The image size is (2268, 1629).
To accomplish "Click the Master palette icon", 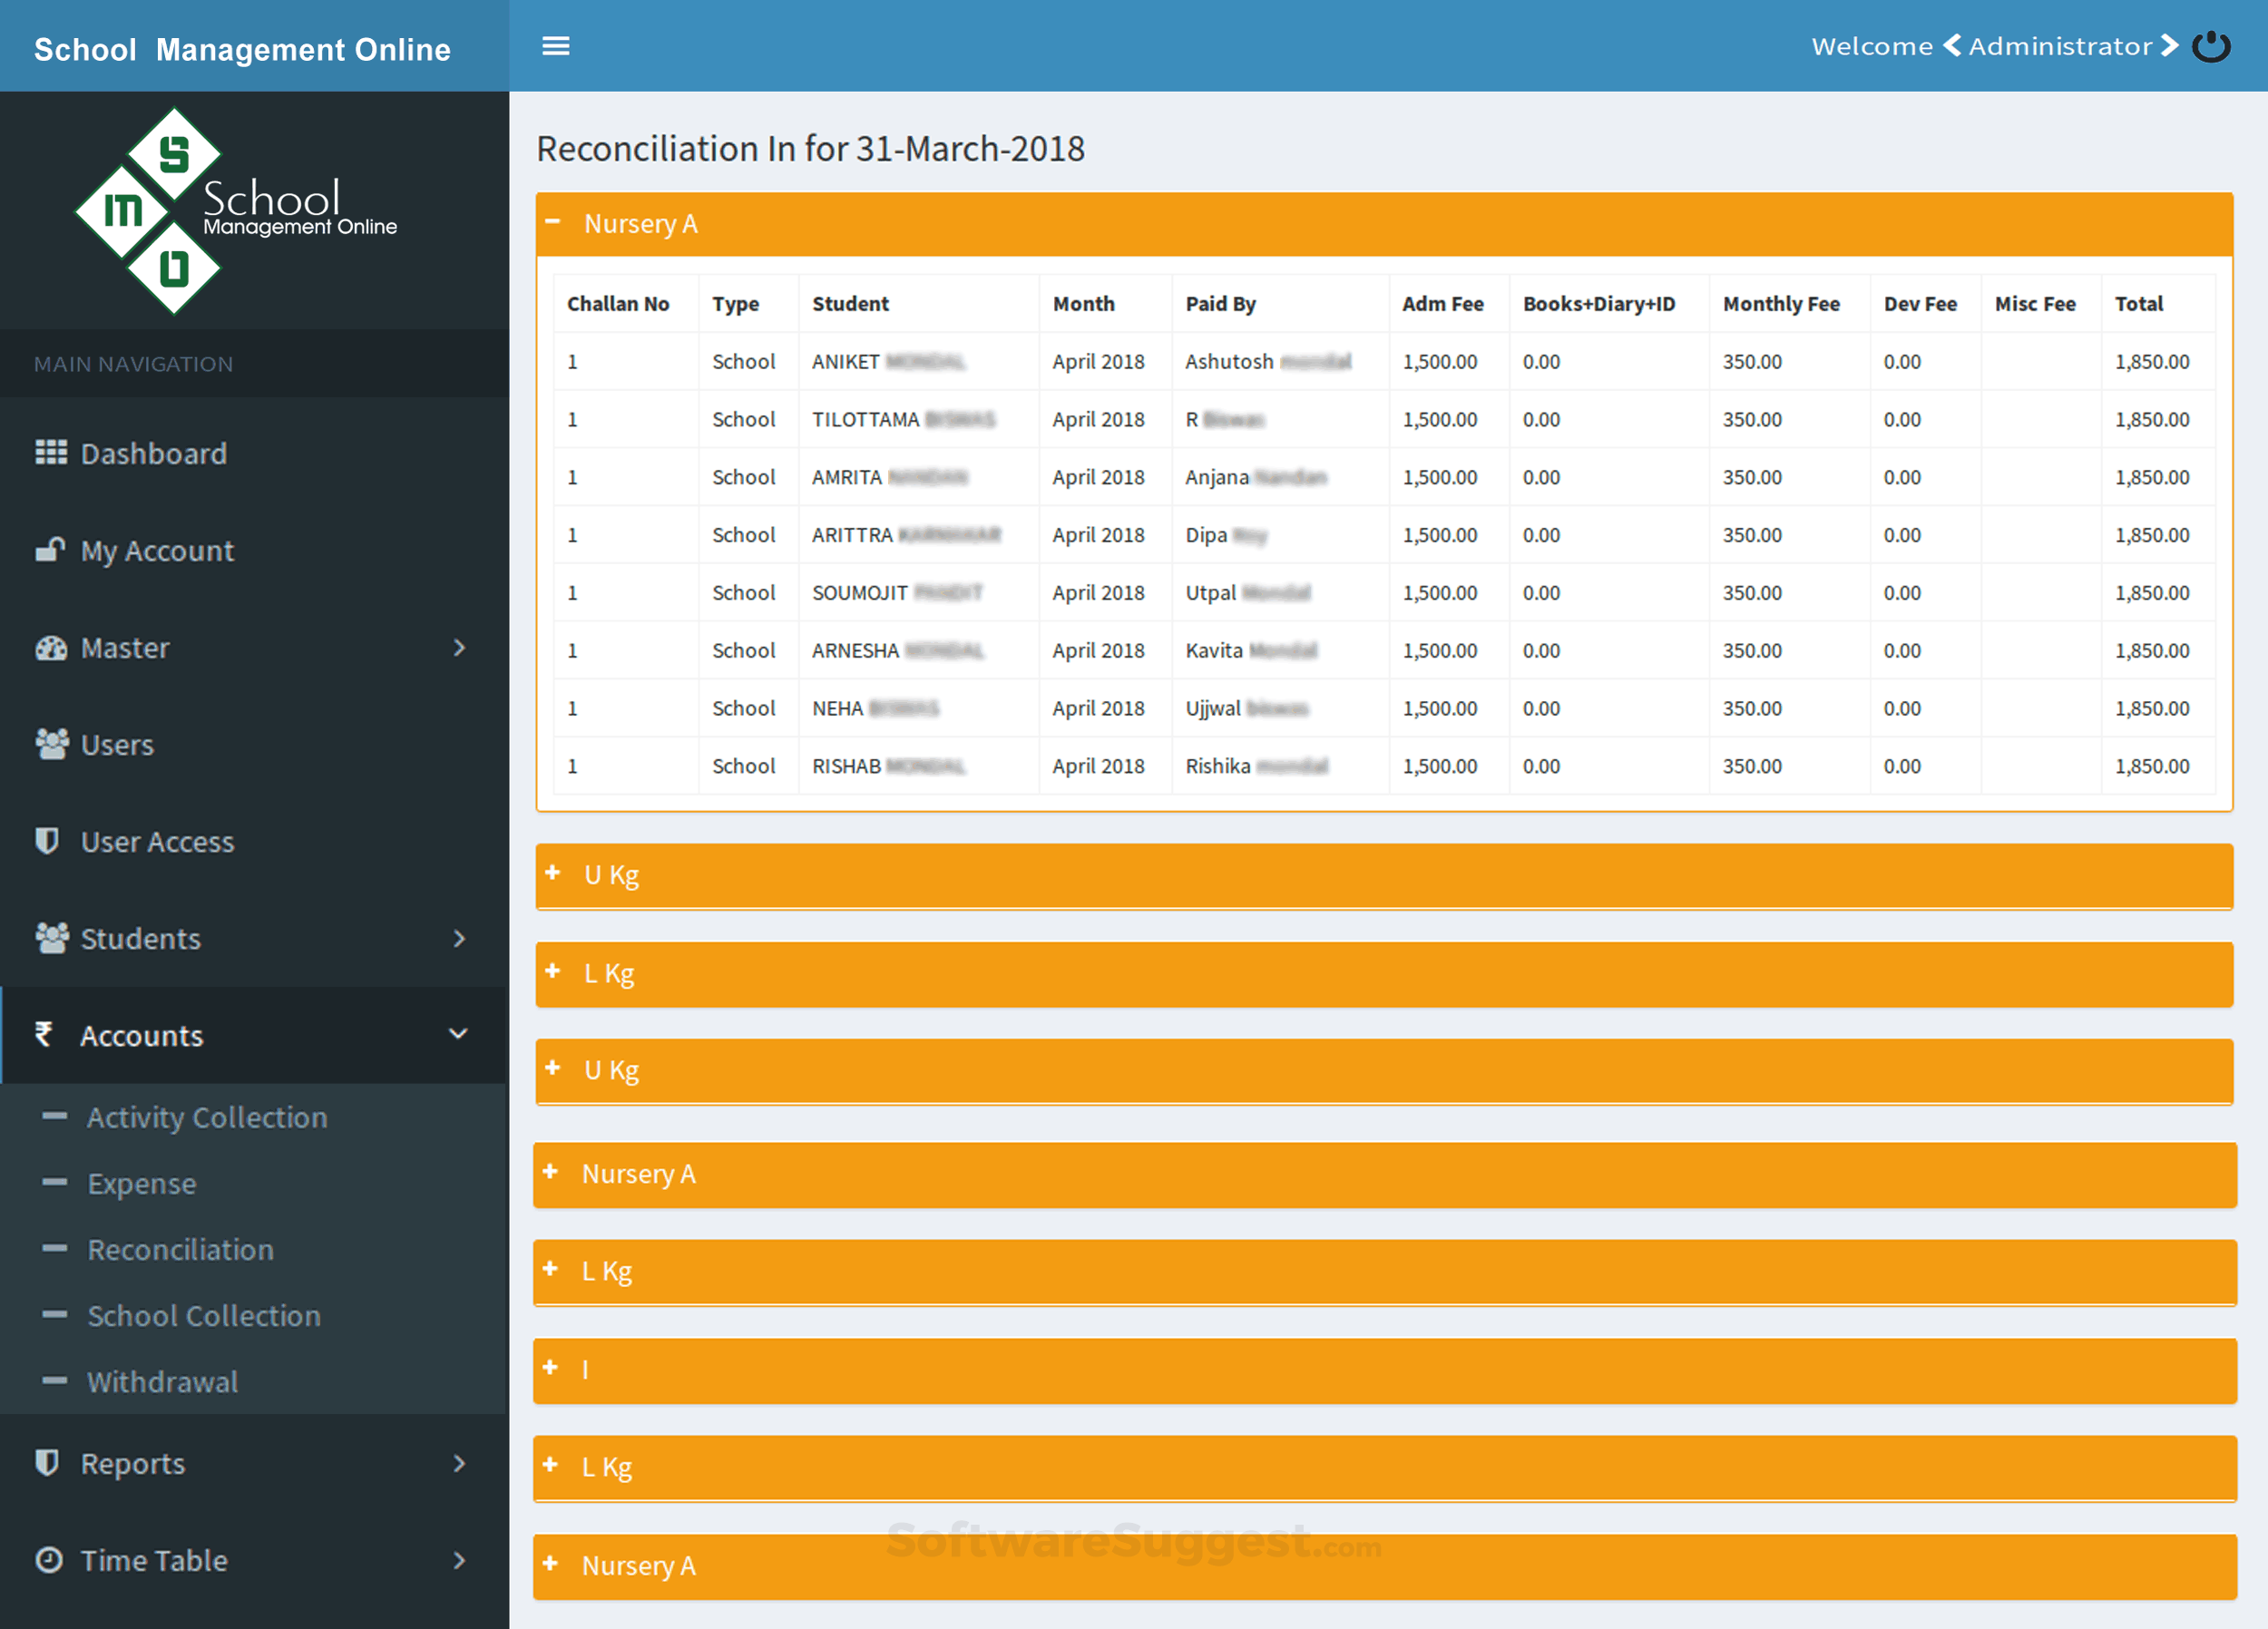I will 51,648.
